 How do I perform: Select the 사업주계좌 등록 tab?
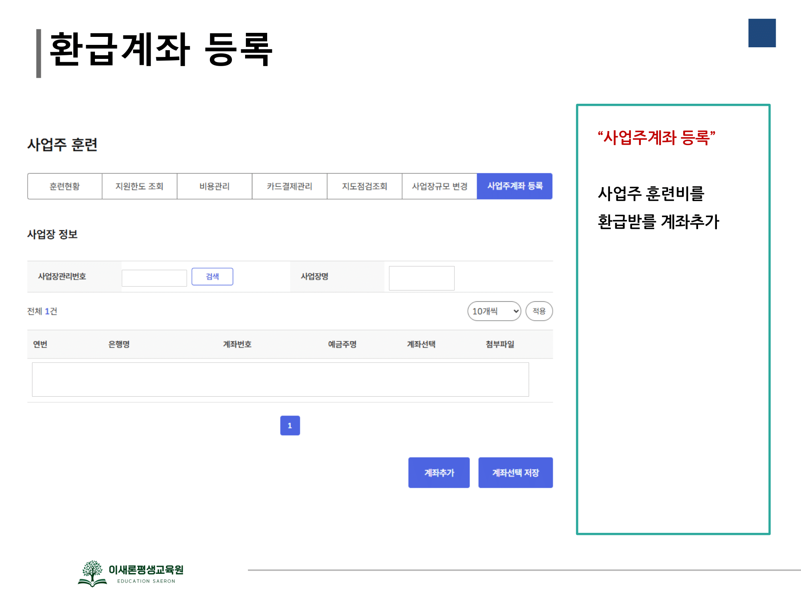(515, 186)
